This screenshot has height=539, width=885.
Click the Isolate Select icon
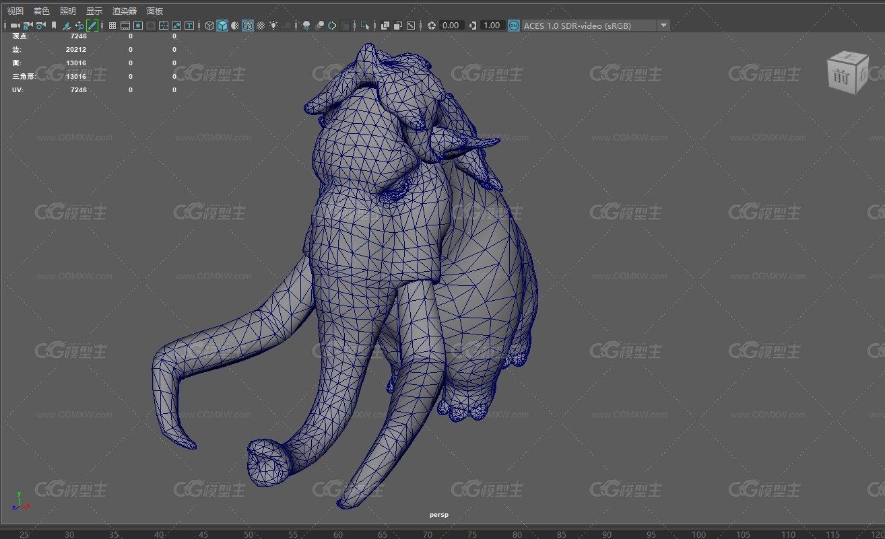tap(365, 26)
